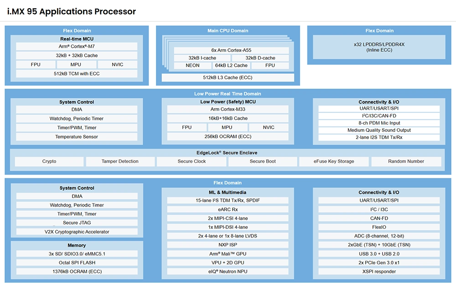
Task: Select the x32 LPDDR5/LPDDR4X memory block
Action: 379,47
